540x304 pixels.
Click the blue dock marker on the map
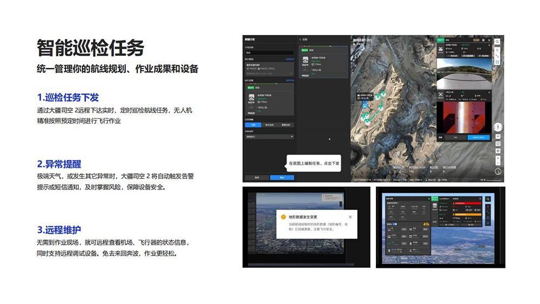(x=366, y=105)
